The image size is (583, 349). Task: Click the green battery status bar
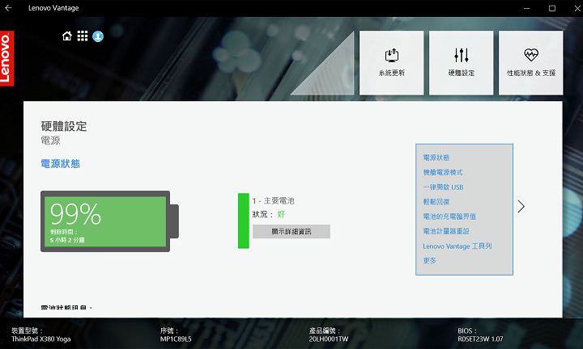point(243,221)
